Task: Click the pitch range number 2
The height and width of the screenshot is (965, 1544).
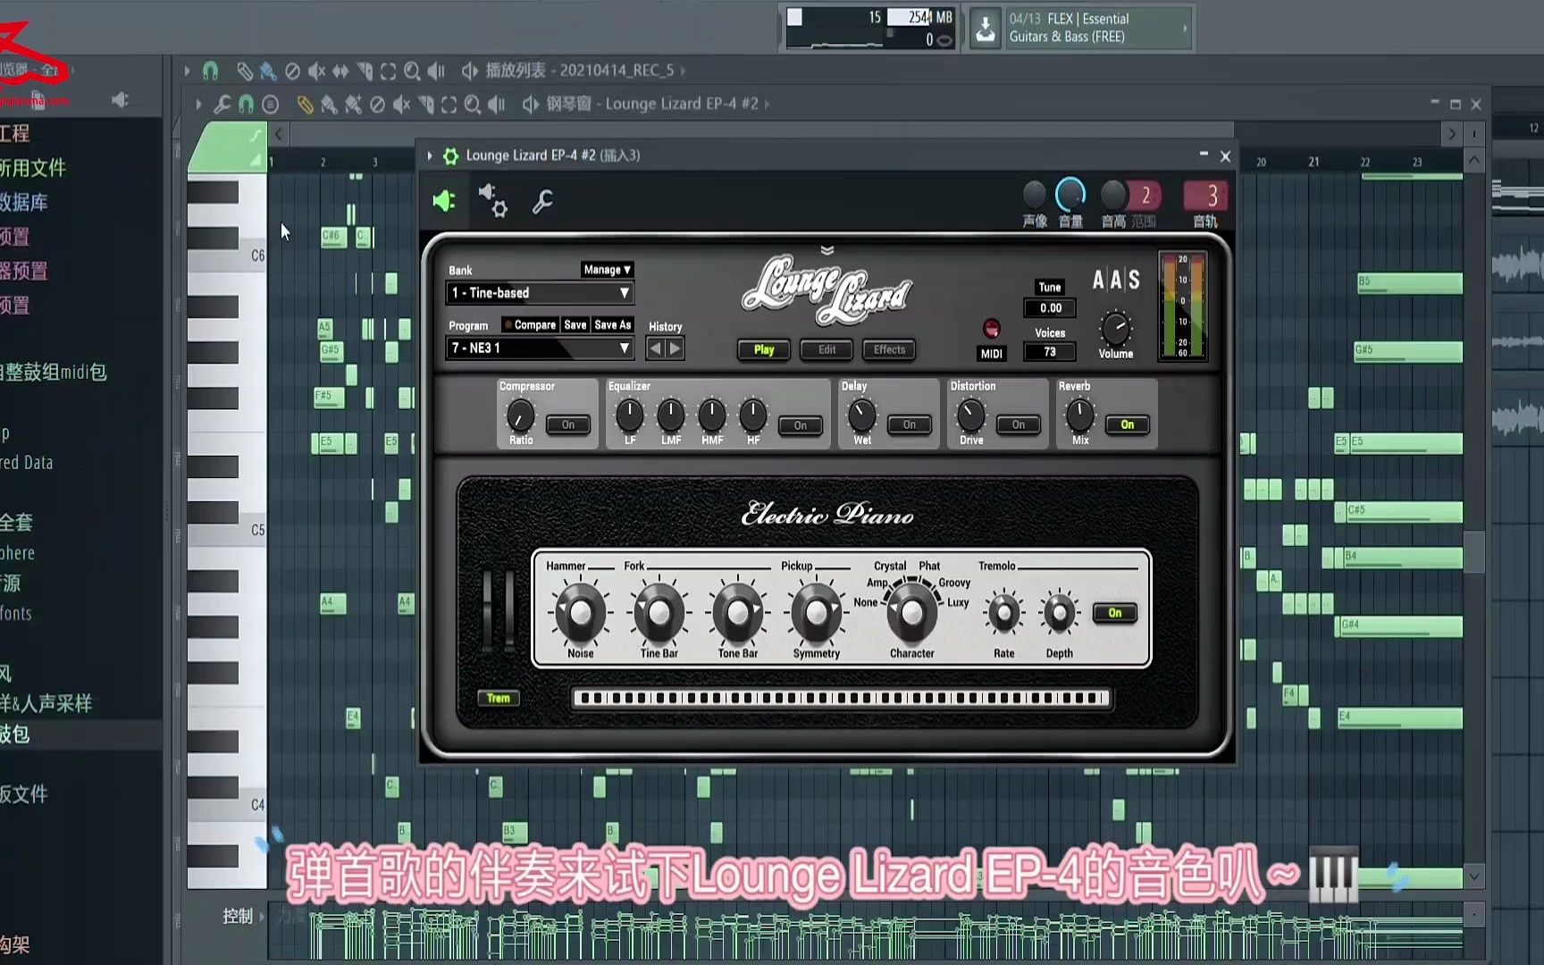Action: [x=1145, y=196]
